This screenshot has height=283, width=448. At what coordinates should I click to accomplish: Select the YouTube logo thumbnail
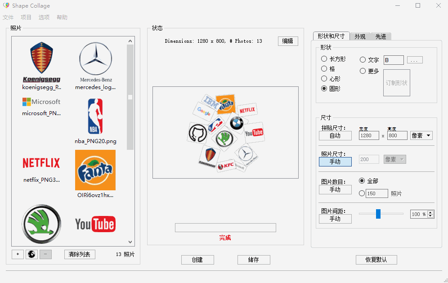coord(95,224)
